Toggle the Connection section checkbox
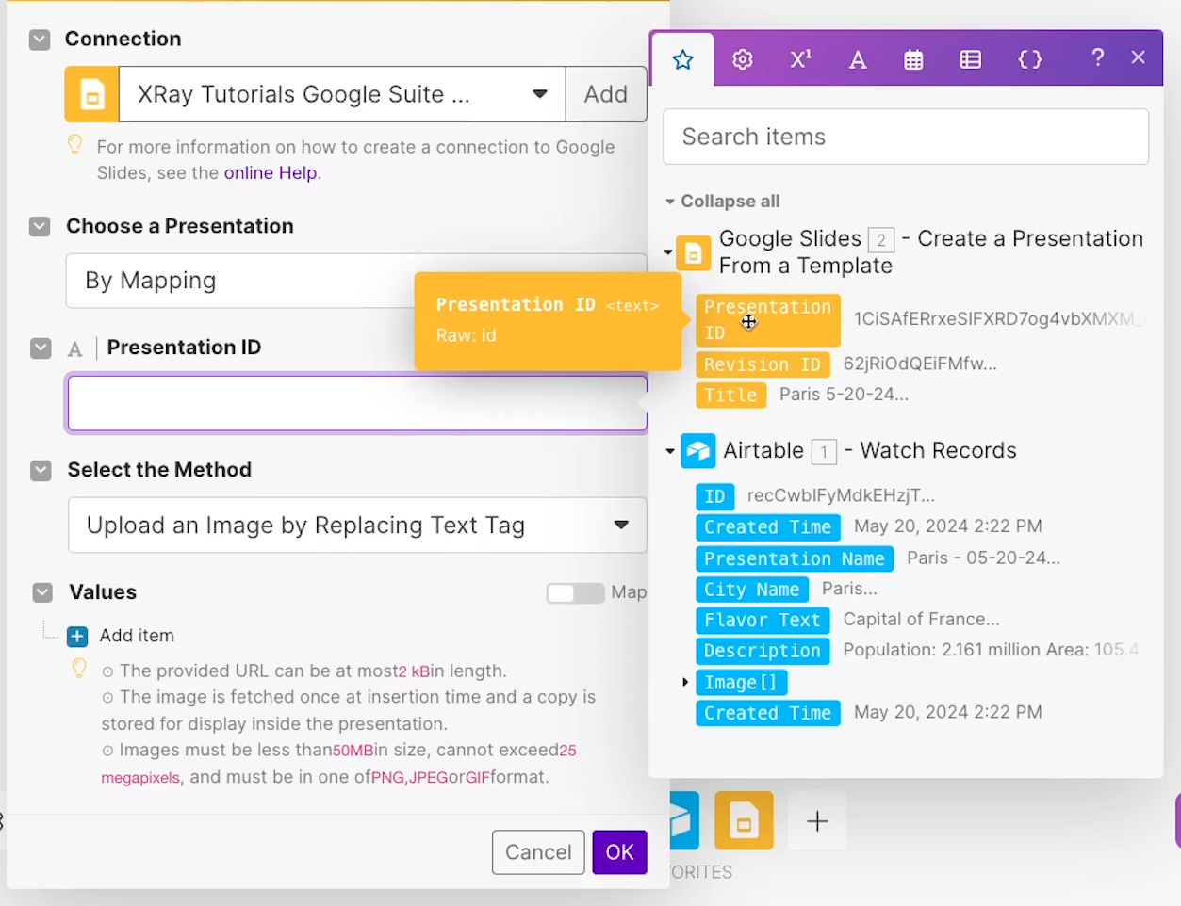Screen dimensions: 1181x906 coord(40,40)
